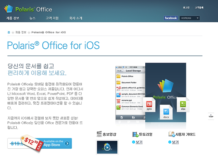Click the noname.ppt file row
218x162 pixels.
[x=130, y=101]
